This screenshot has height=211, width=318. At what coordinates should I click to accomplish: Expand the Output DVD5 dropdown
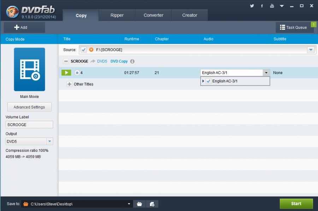50,142
